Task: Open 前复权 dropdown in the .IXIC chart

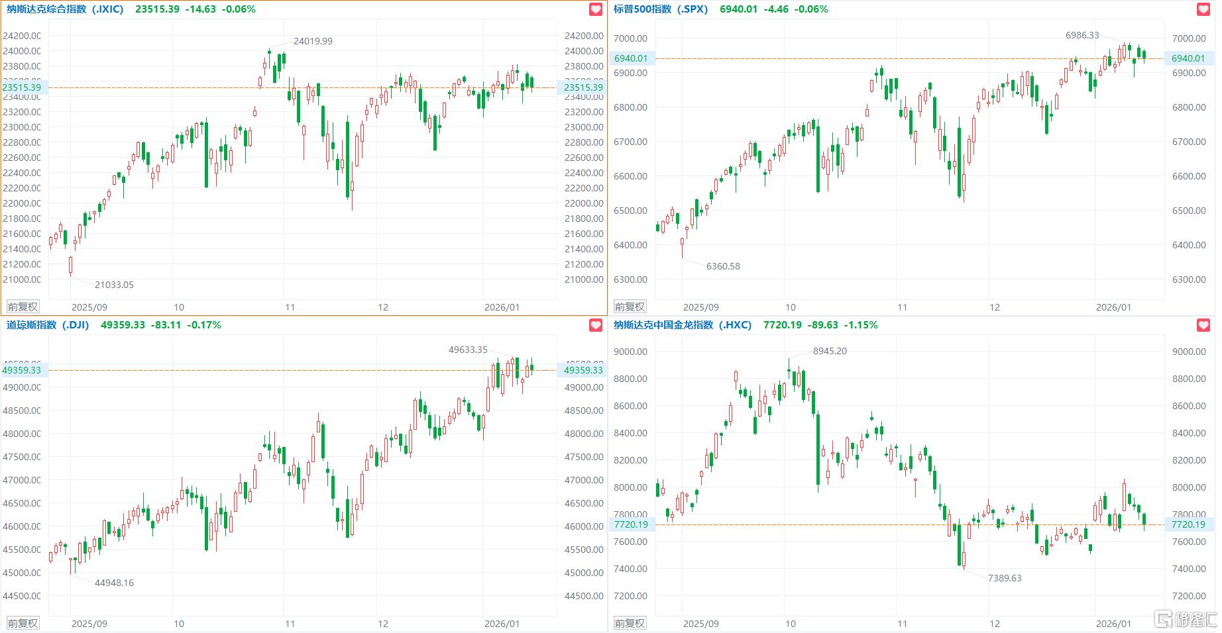Action: click(x=23, y=307)
